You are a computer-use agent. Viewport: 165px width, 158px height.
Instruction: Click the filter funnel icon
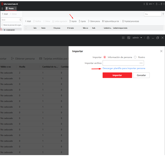163,14
